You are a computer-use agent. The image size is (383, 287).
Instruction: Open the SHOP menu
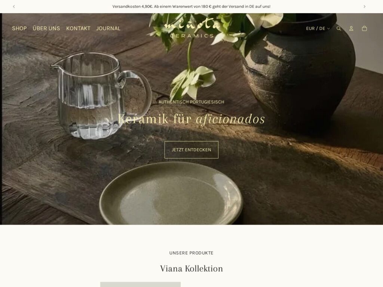coord(19,28)
